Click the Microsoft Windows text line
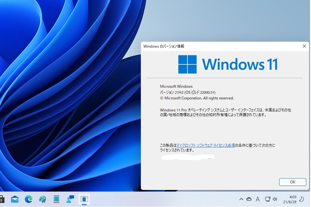 click(x=176, y=86)
